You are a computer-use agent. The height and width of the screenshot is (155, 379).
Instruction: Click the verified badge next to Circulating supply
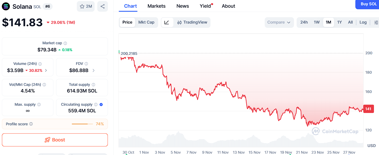[100, 104]
